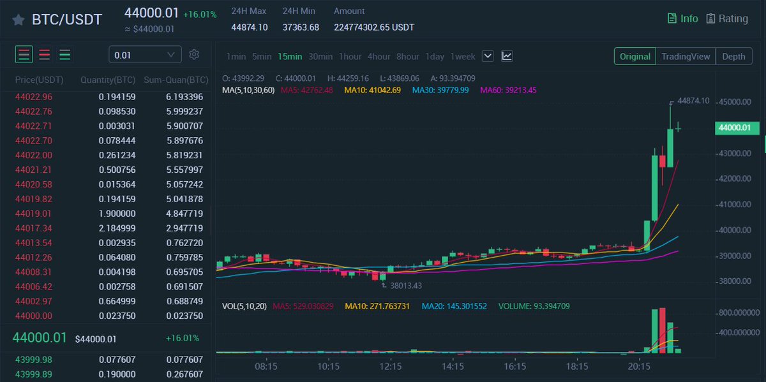Select the 1day chart interval
Image resolution: width=766 pixels, height=382 pixels.
pyautogui.click(x=435, y=56)
